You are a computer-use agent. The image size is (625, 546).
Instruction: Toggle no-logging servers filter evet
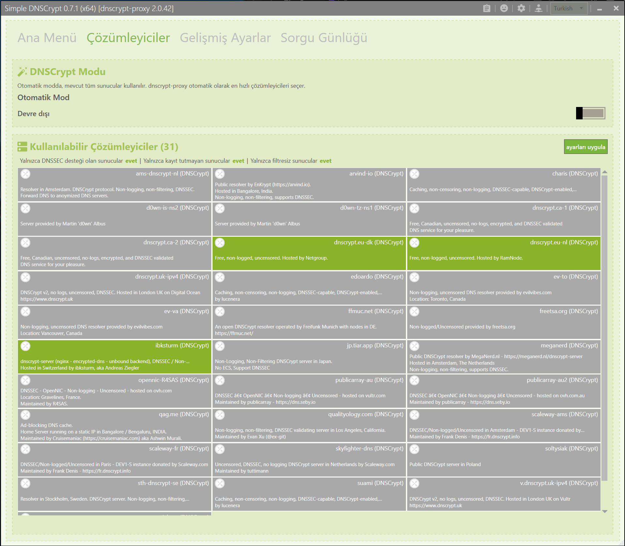click(238, 161)
